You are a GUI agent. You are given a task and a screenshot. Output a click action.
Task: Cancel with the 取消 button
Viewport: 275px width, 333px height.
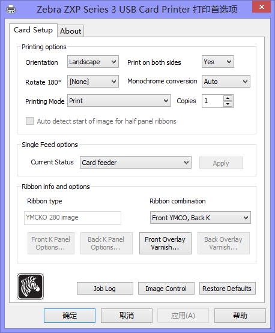pos(127,316)
